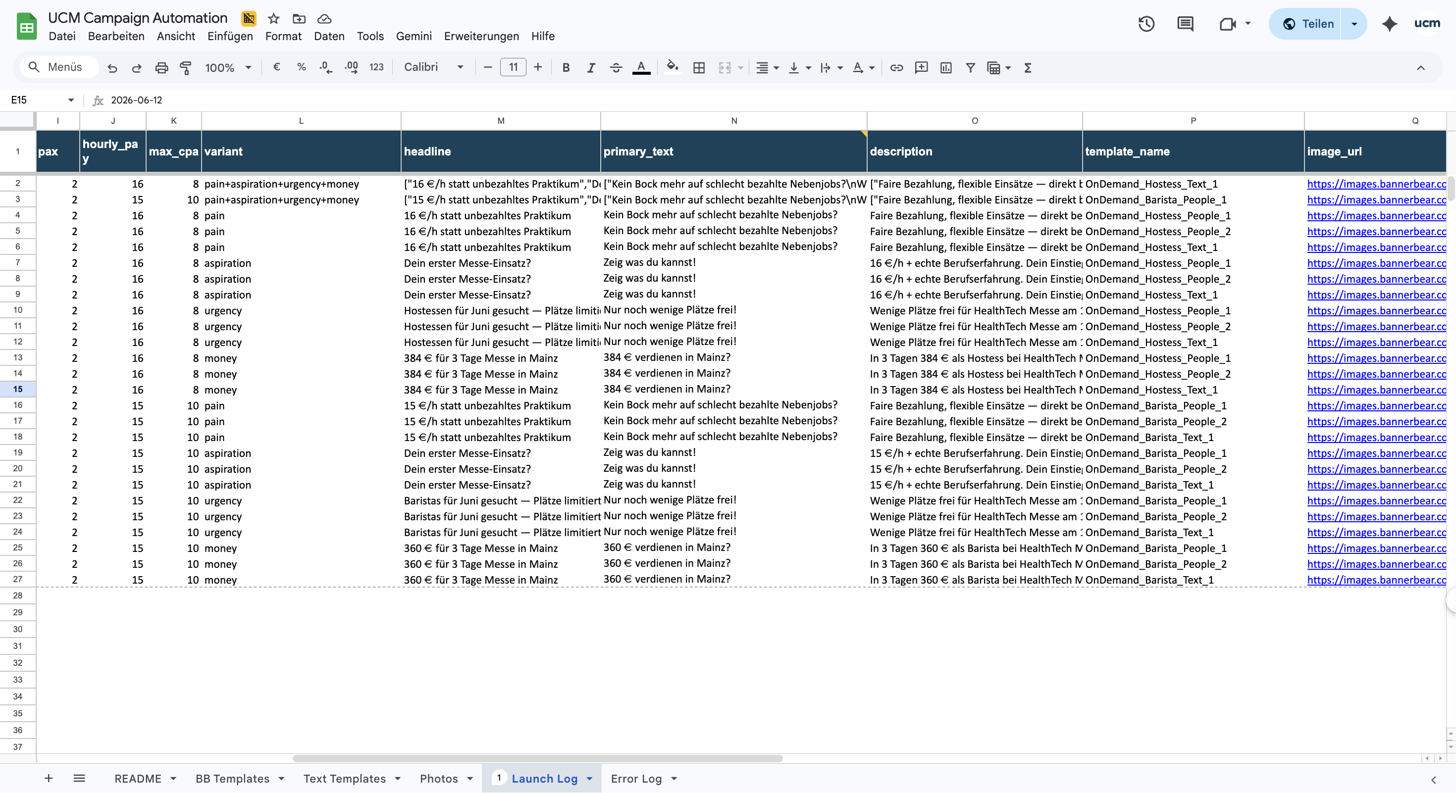1456x793 pixels.
Task: Open the Launch Log sheet menu
Action: point(589,778)
